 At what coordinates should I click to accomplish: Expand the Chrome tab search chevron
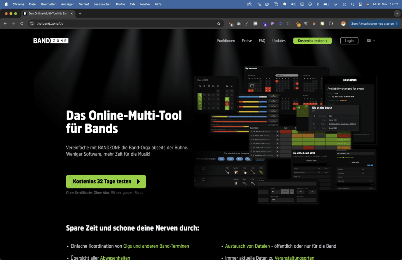tap(397, 13)
